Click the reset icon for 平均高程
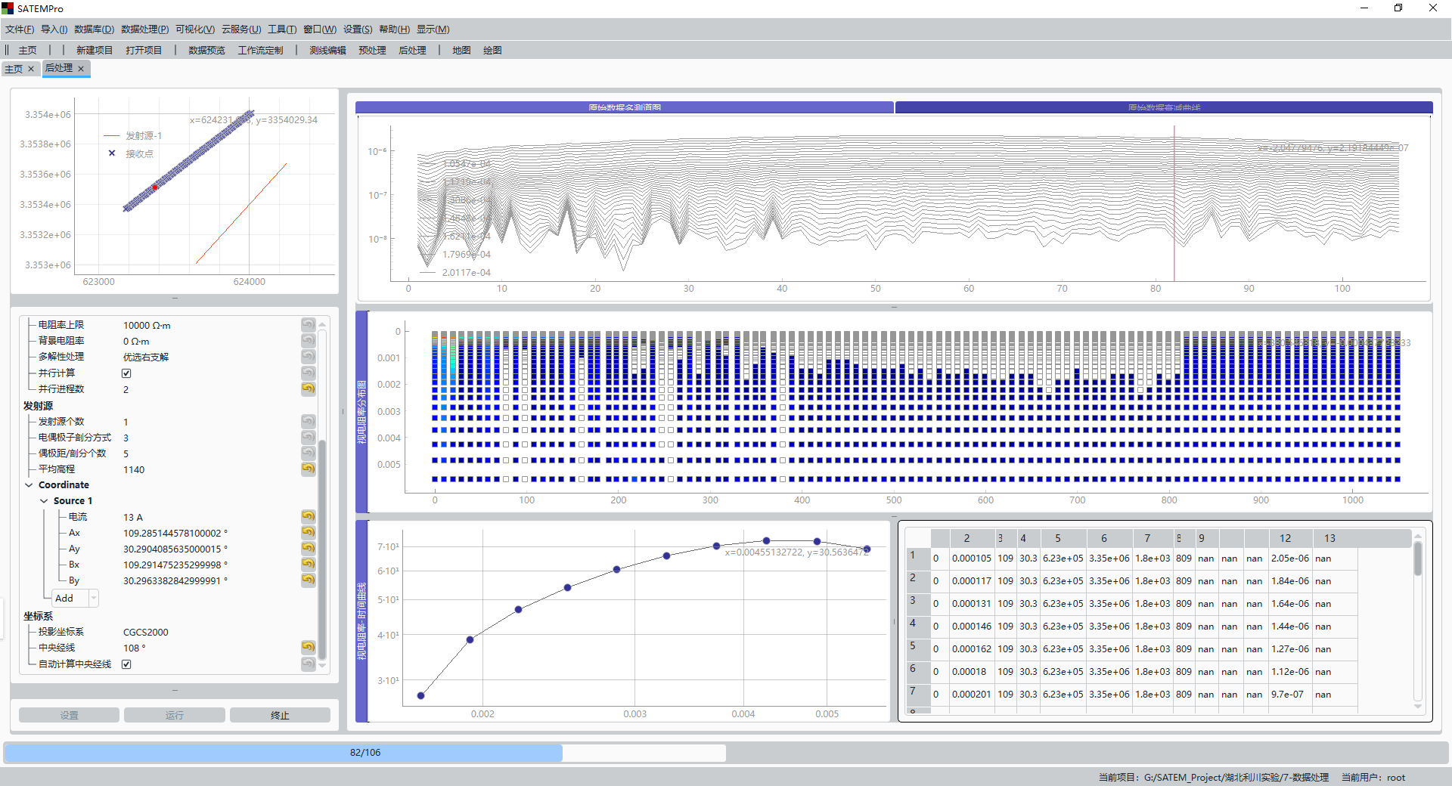This screenshot has width=1452, height=786. click(x=308, y=469)
